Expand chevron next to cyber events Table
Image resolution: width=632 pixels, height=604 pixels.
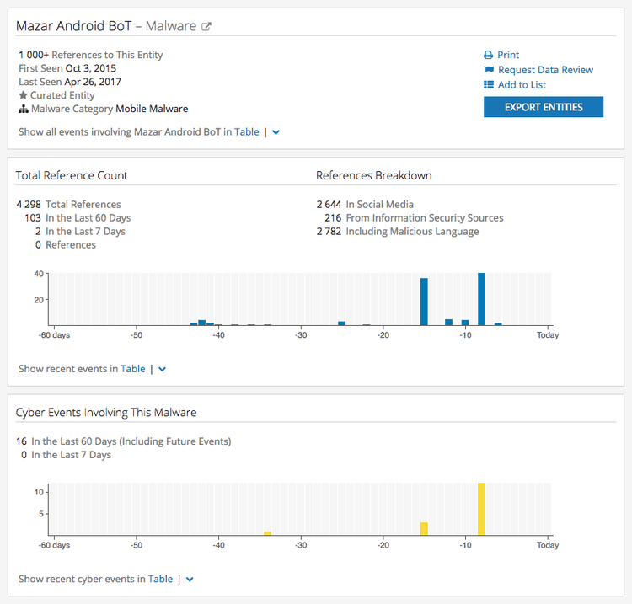point(190,580)
